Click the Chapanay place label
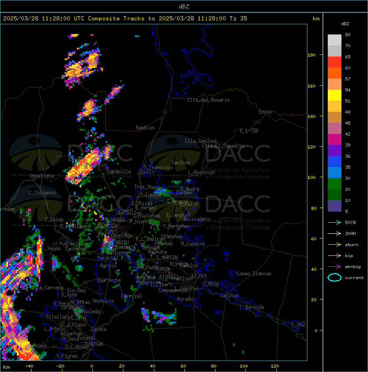This screenshot has height=372, width=368. pyautogui.click(x=172, y=236)
